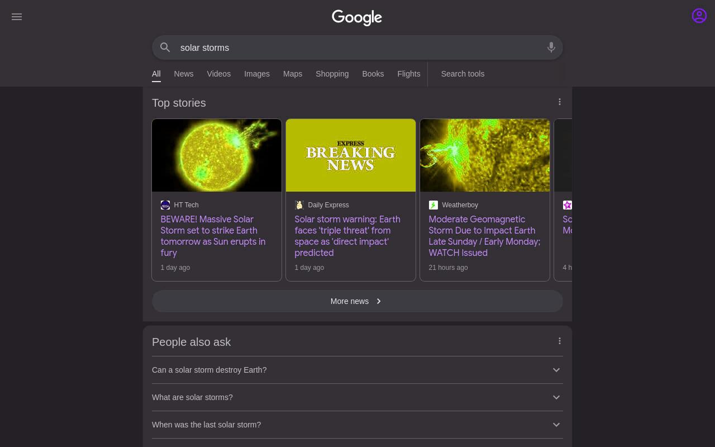Expand "When was the last solar storm?"
This screenshot has height=447, width=715.
click(x=357, y=425)
